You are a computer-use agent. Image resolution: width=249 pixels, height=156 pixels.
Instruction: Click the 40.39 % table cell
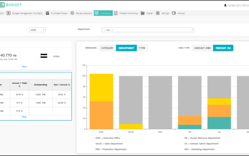[x=62, y=103]
